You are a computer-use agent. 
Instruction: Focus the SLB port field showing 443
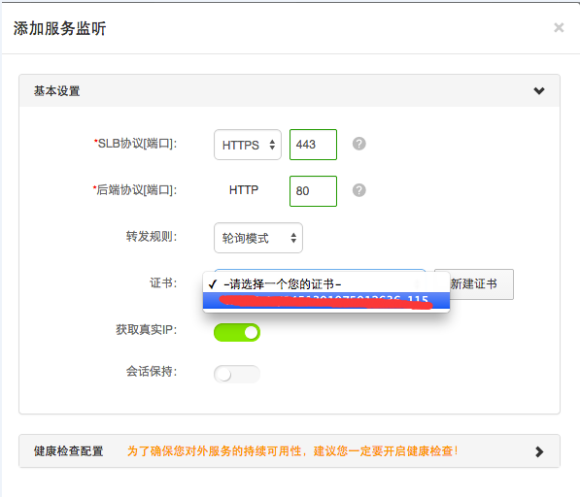[x=313, y=145]
